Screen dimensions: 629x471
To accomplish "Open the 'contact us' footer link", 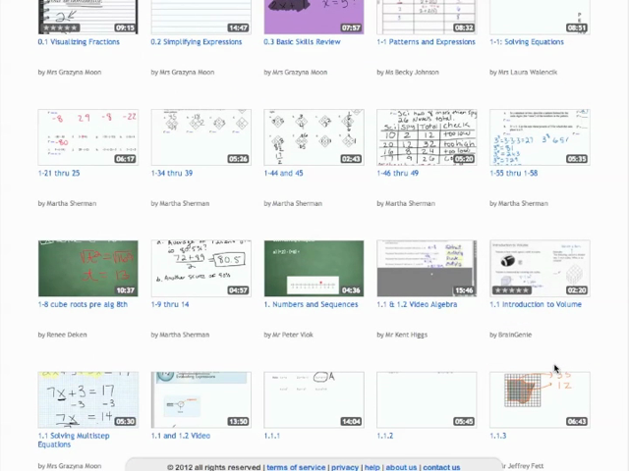I will (441, 467).
